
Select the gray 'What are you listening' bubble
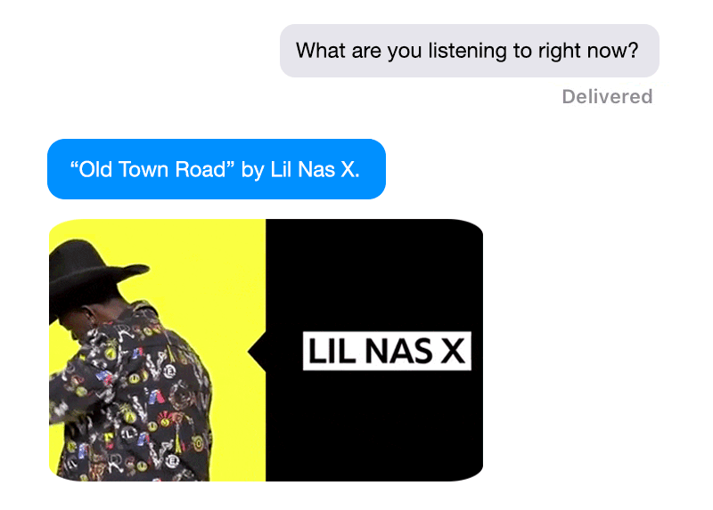coord(470,51)
